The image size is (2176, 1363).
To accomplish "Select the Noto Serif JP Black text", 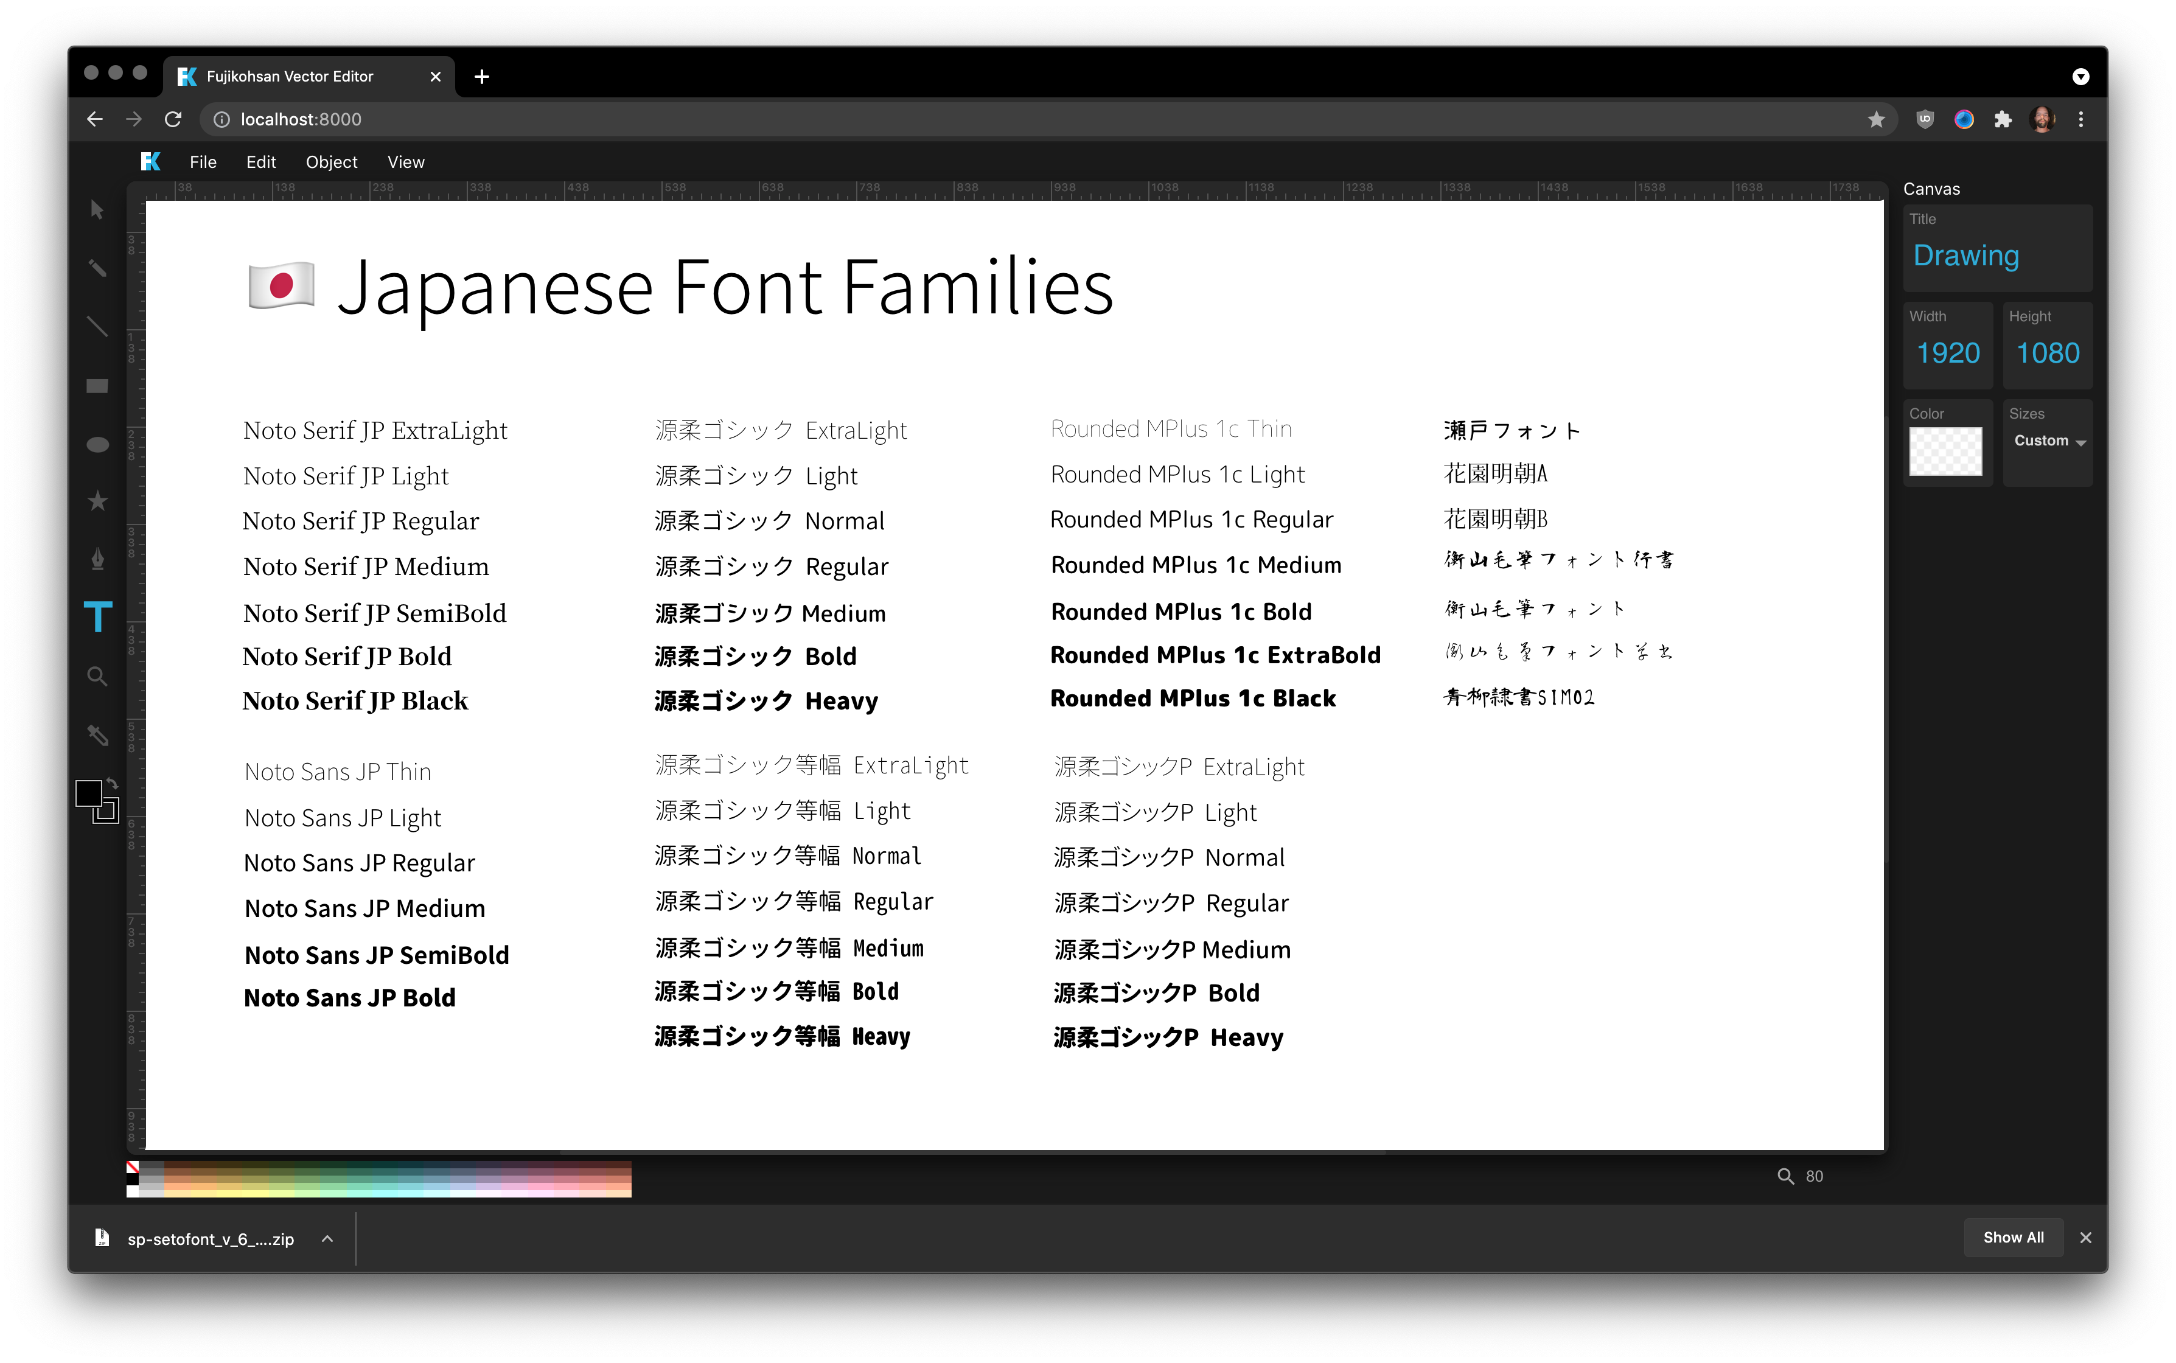I will pos(355,700).
